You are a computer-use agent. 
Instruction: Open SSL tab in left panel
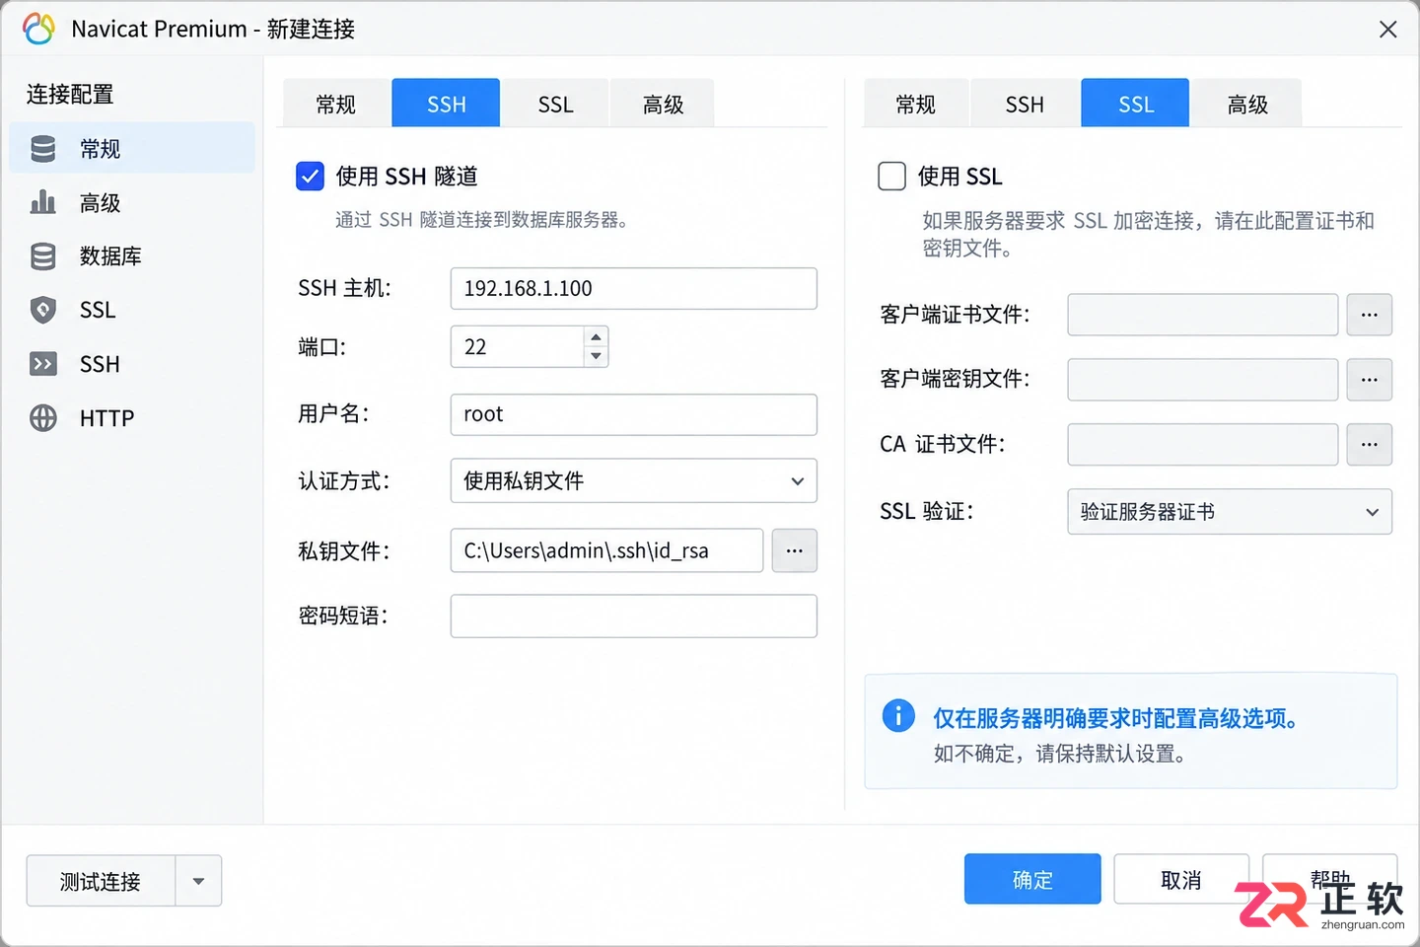[555, 104]
